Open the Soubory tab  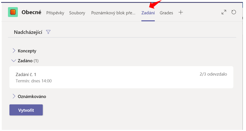point(77,13)
